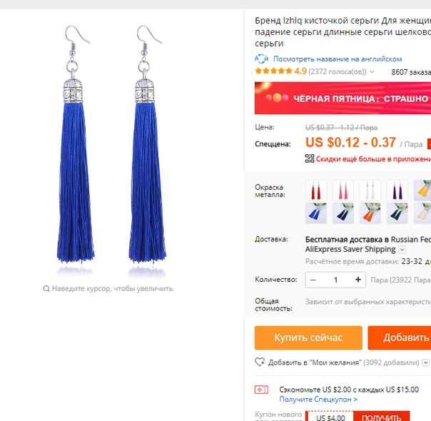
Task: Increase quantity with the plus button
Action: pos(358,280)
